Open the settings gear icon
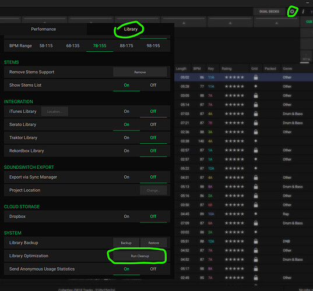 292,12
